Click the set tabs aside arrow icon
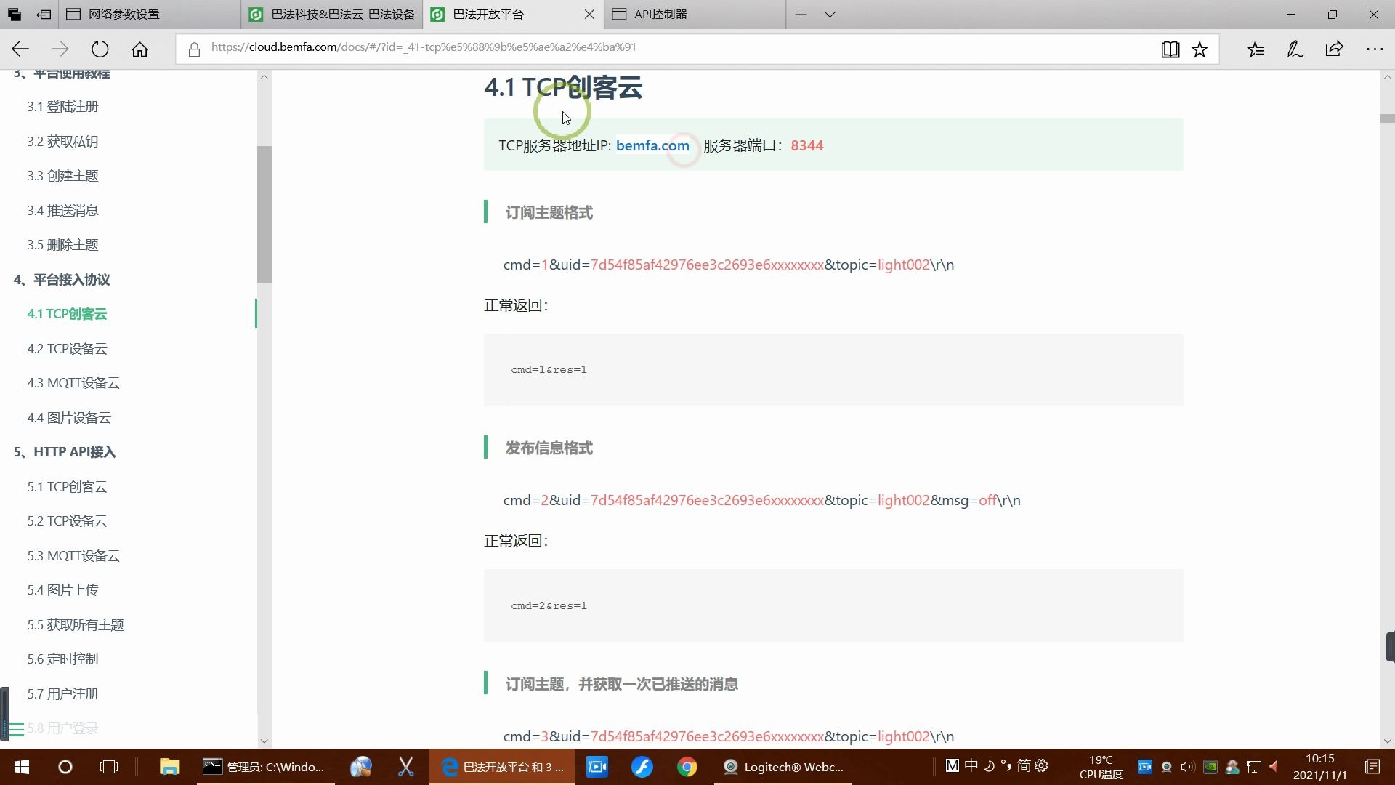 pos(44,14)
